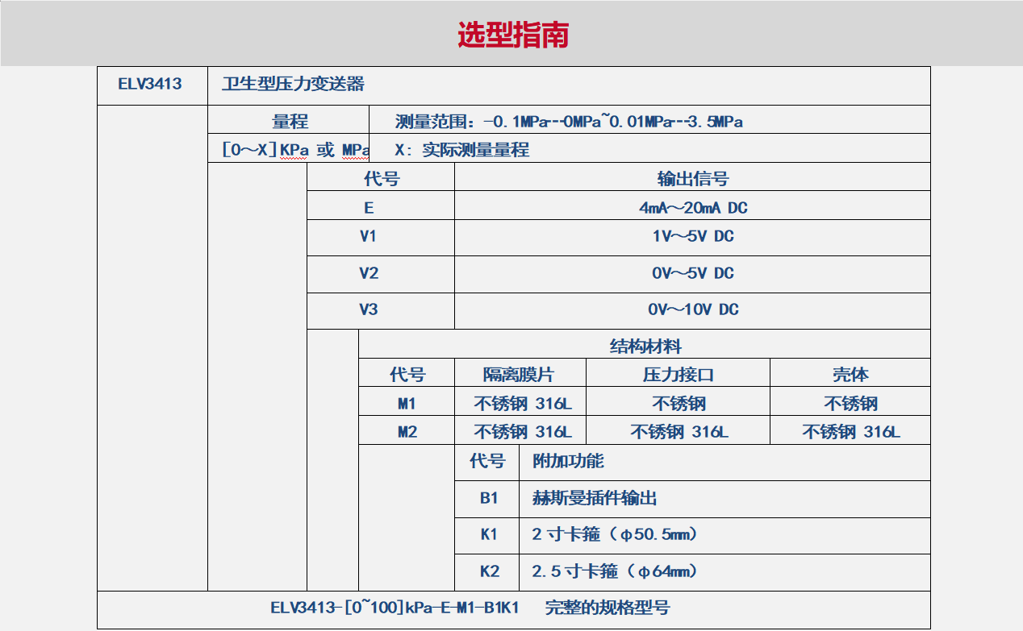Click the V1 code cell

[369, 237]
